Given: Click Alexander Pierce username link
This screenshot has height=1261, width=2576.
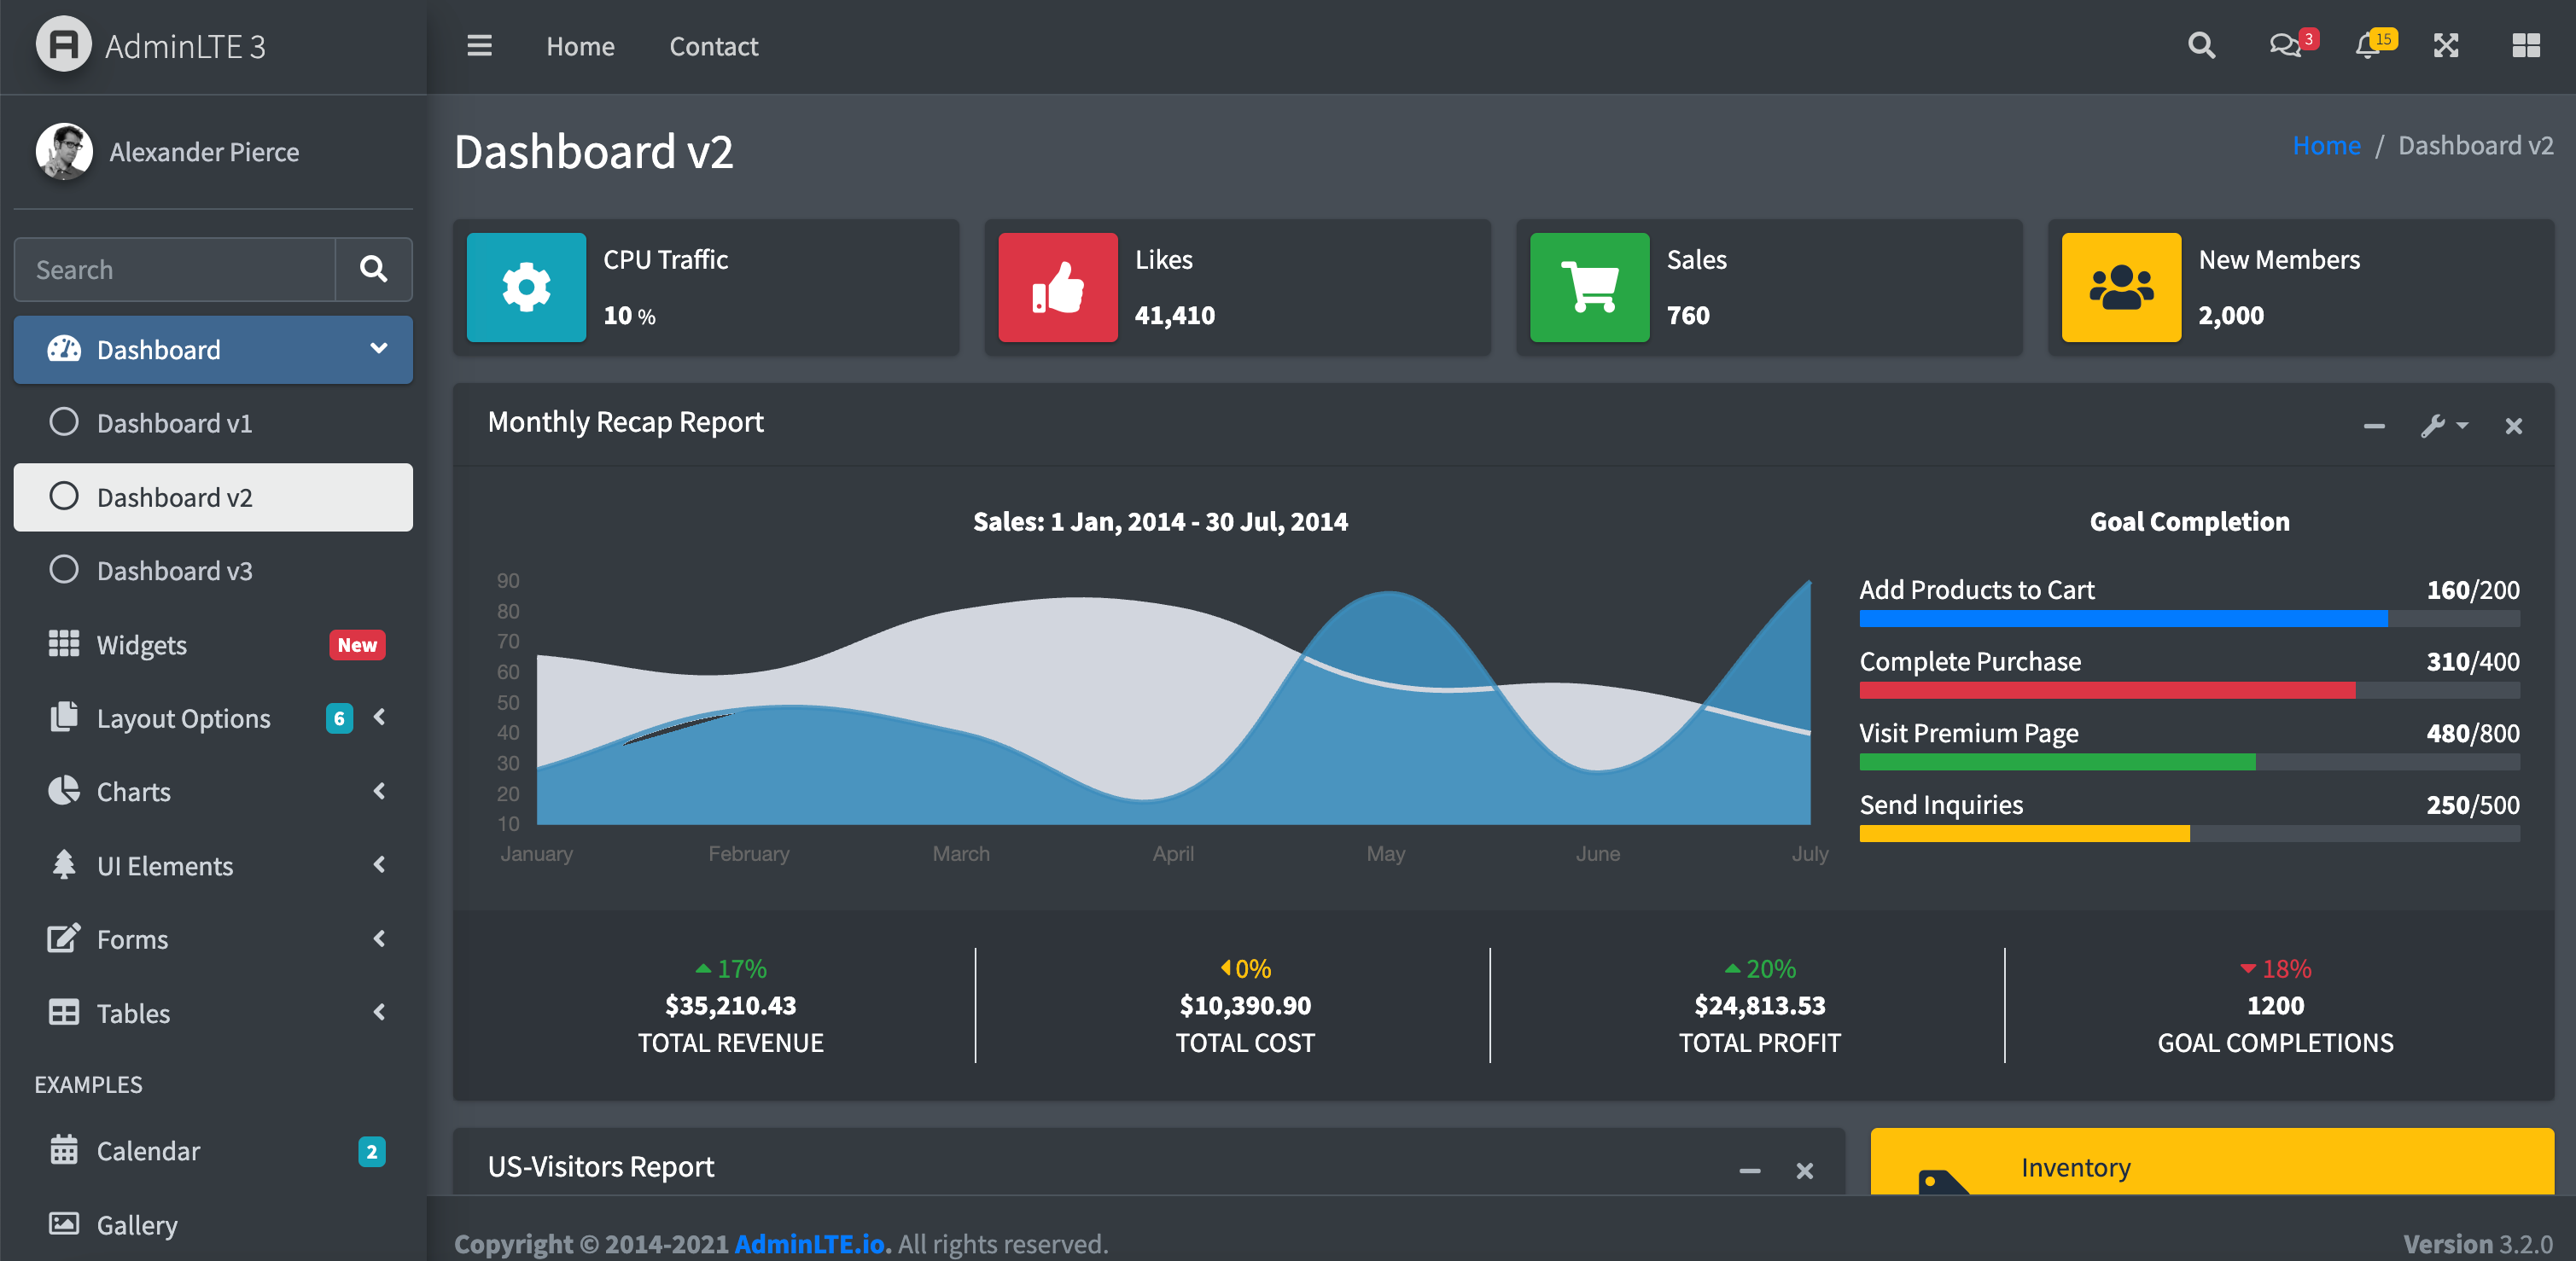Looking at the screenshot, I should 204,152.
